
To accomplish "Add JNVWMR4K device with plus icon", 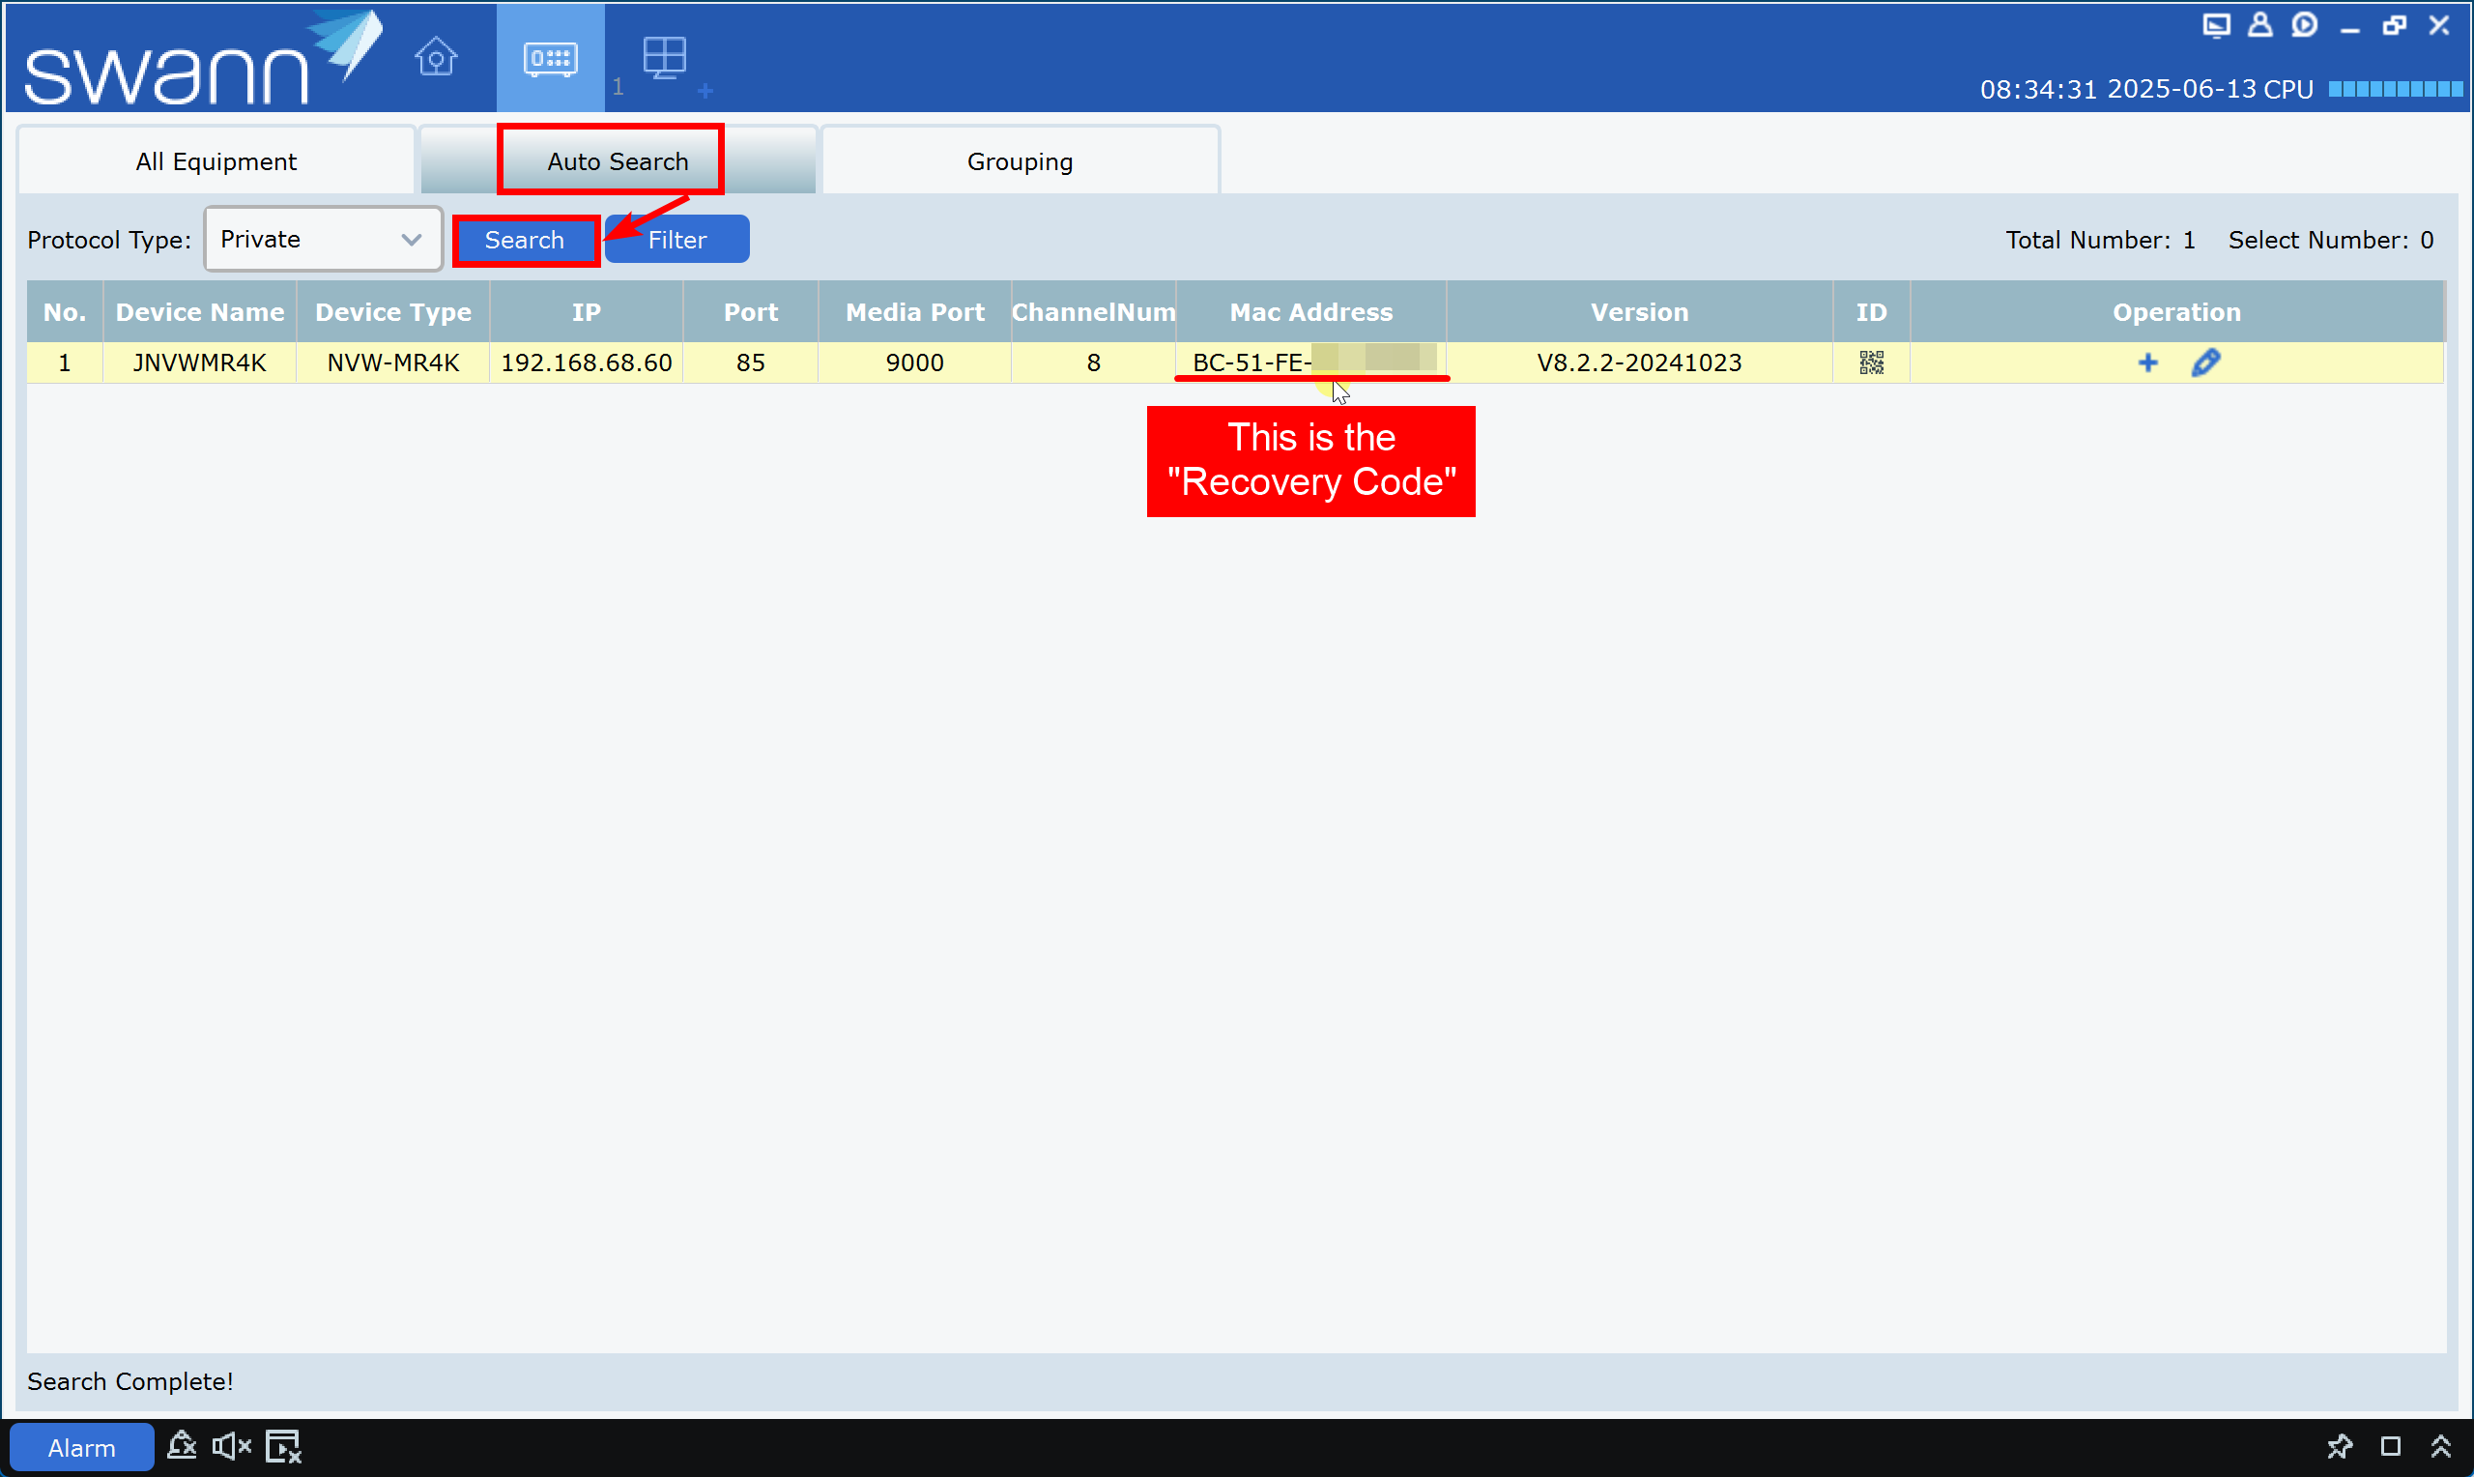I will coord(2146,362).
